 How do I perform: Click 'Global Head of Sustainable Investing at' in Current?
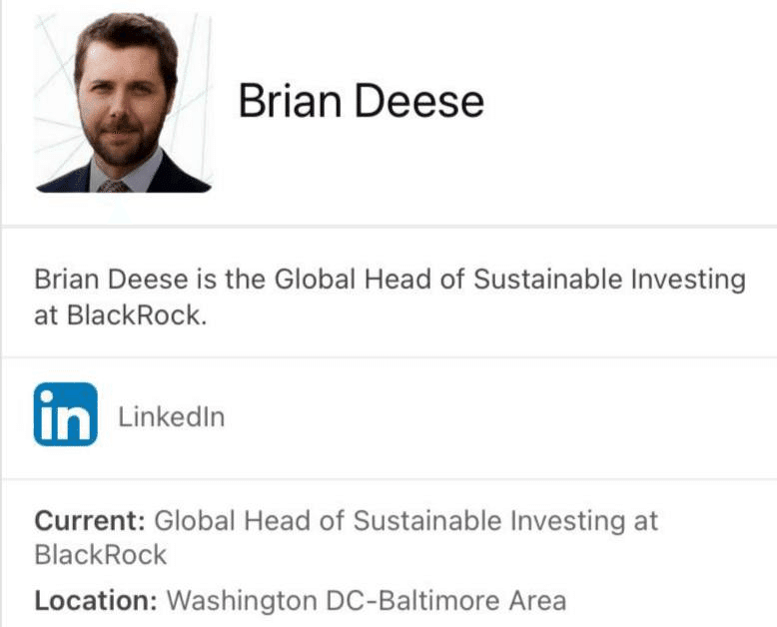click(x=406, y=521)
